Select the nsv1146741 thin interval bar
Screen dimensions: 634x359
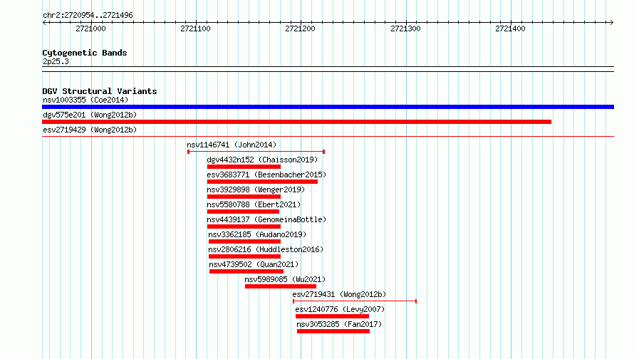pyautogui.click(x=256, y=152)
